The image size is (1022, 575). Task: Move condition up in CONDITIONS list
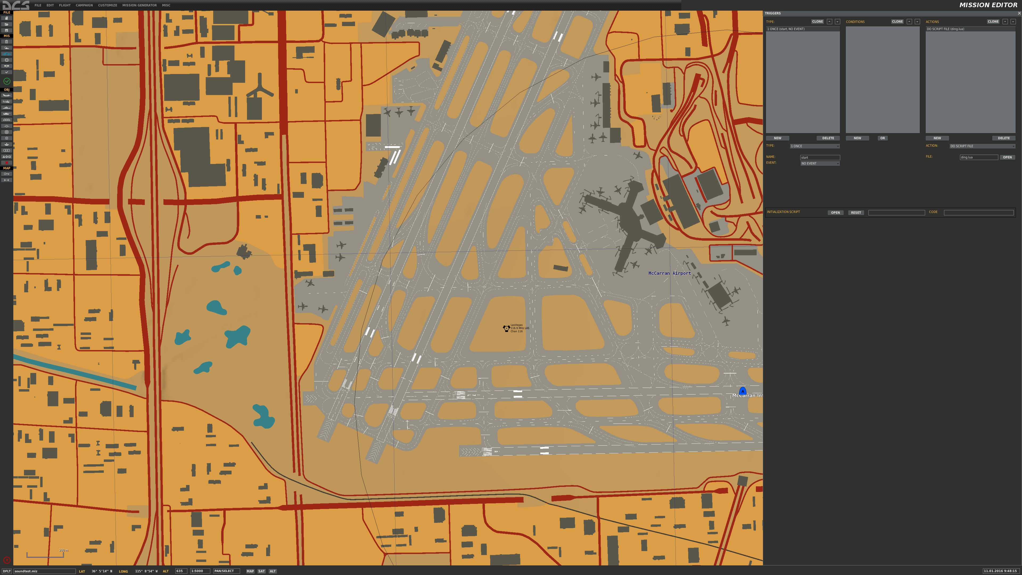tap(909, 21)
